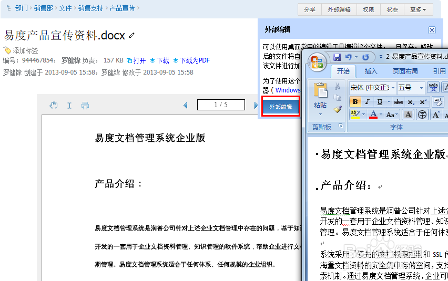Screen dimensions: 448x281
Task: Open the Word Office button menu
Action: [x=317, y=62]
